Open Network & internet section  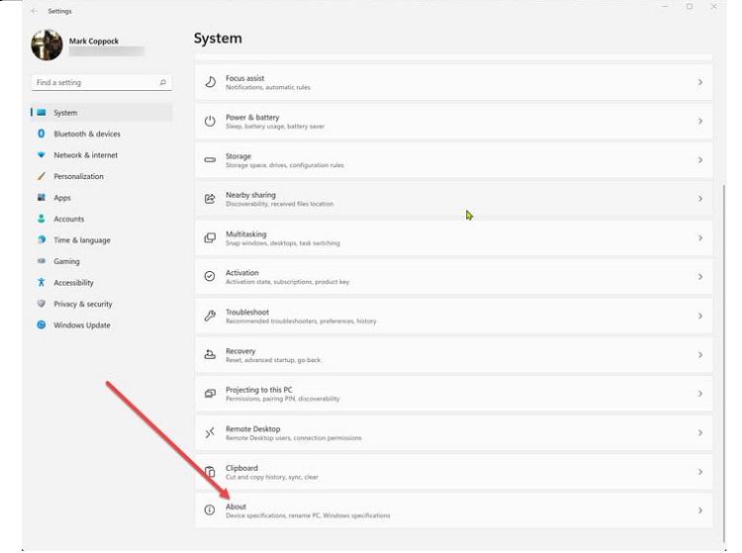85,155
